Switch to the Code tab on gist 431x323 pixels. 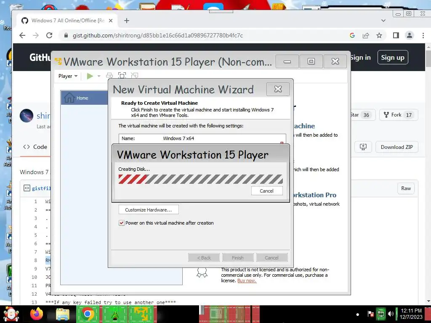tap(35, 147)
